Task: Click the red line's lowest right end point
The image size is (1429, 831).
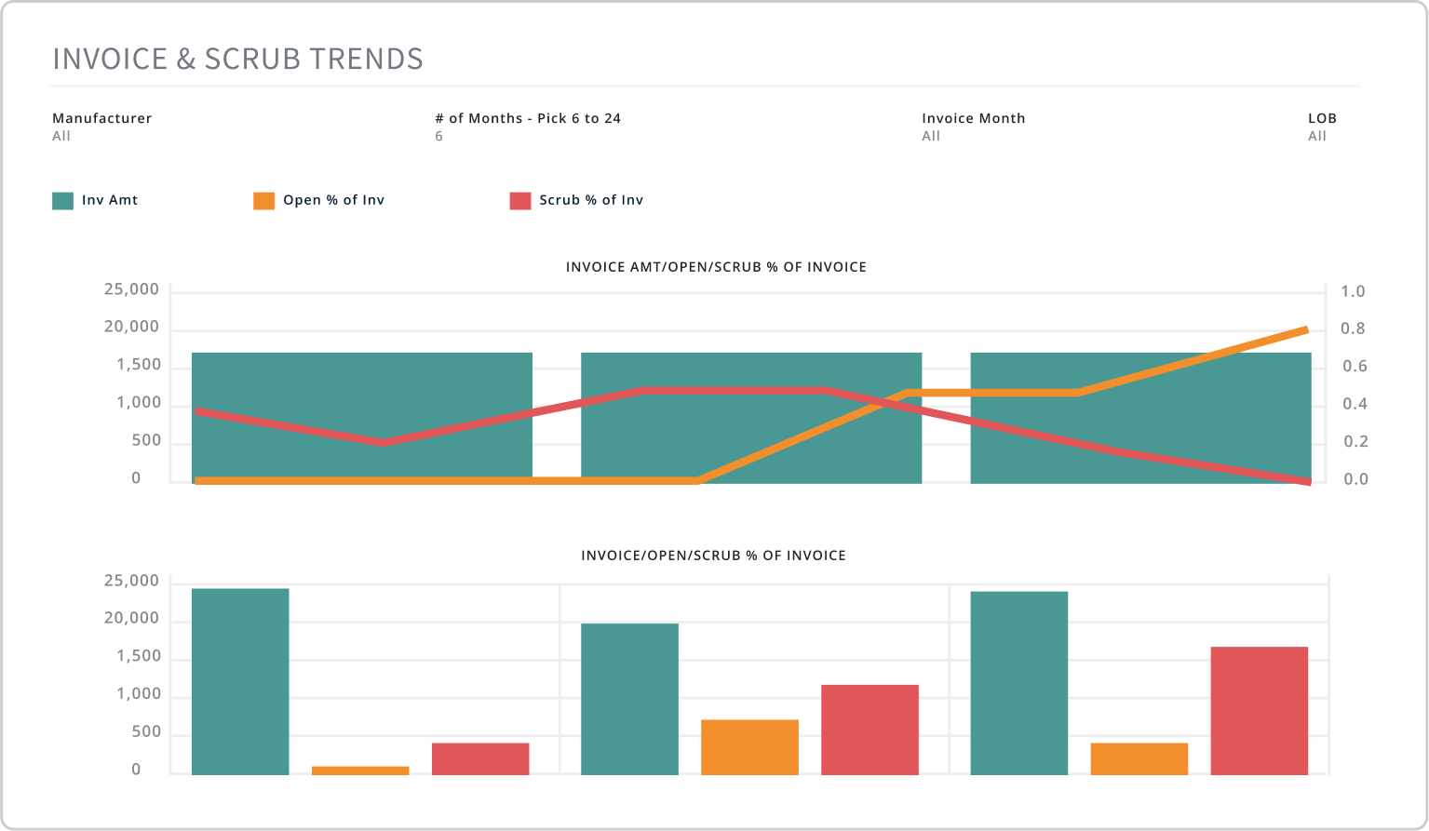Action: point(1307,481)
